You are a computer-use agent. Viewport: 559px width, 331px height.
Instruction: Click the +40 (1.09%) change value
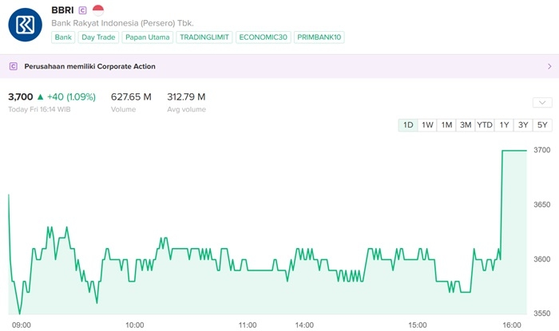[71, 97]
